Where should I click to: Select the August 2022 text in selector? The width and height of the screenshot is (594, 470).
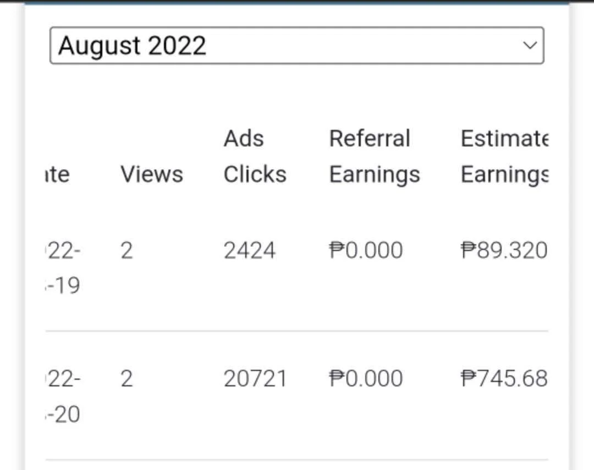[132, 46]
